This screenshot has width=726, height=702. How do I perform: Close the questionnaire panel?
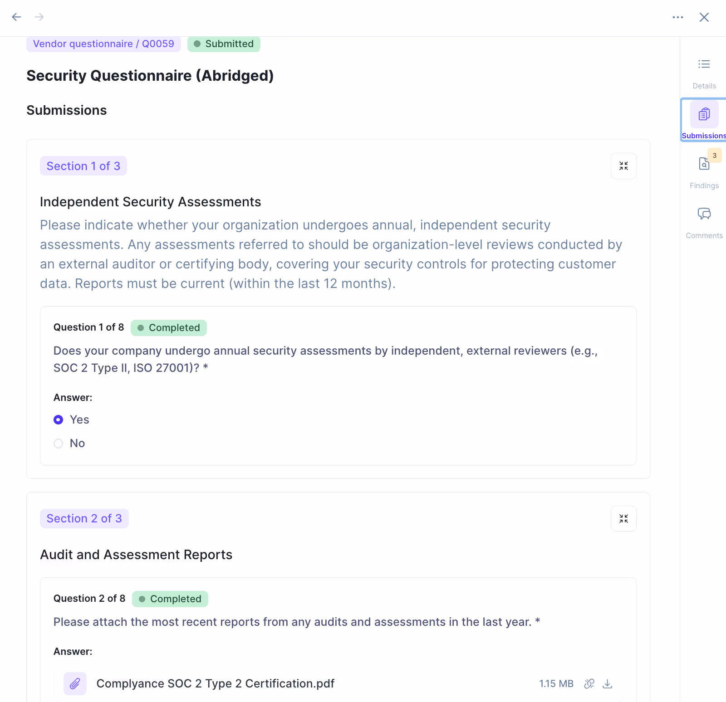[x=704, y=17]
